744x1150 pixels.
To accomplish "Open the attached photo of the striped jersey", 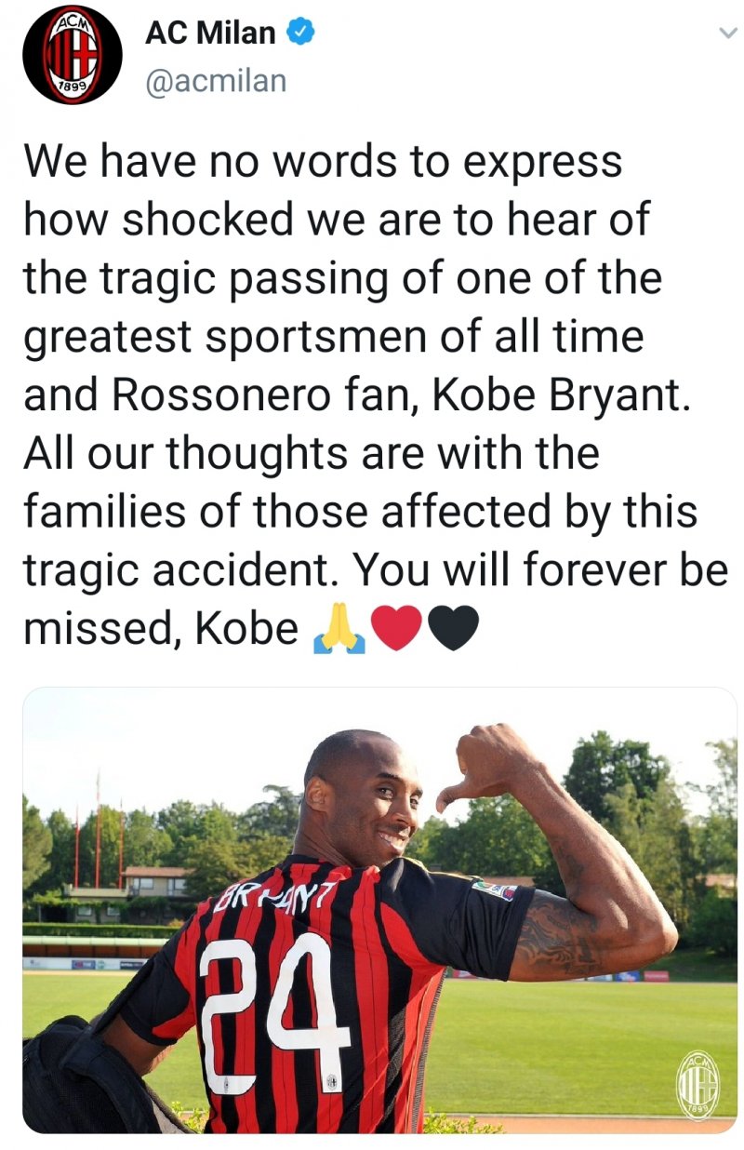I will pyautogui.click(x=379, y=910).
